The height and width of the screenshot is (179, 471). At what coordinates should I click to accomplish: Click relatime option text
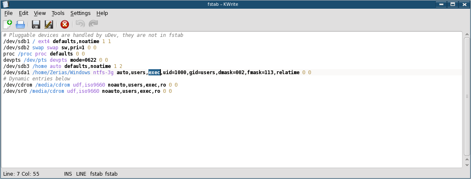(x=288, y=73)
